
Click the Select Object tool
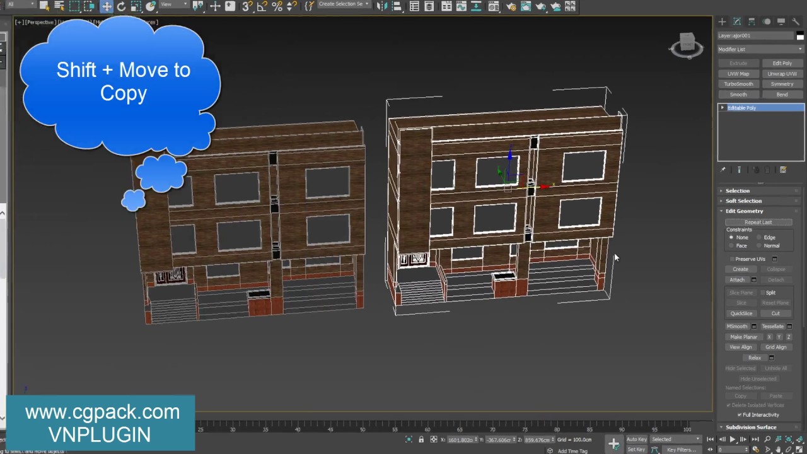pos(44,6)
